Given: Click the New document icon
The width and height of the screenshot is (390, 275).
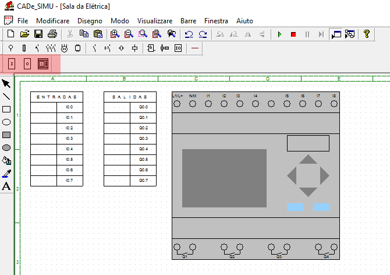Looking at the screenshot, I should tap(10, 34).
